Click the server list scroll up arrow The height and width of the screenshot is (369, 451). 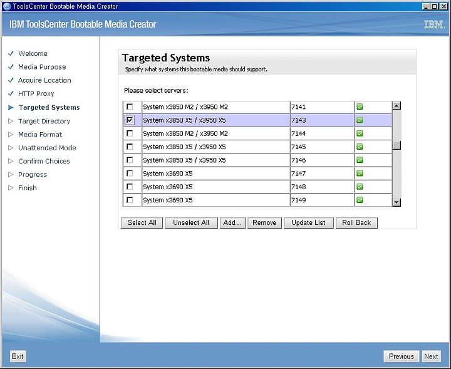pyautogui.click(x=397, y=105)
